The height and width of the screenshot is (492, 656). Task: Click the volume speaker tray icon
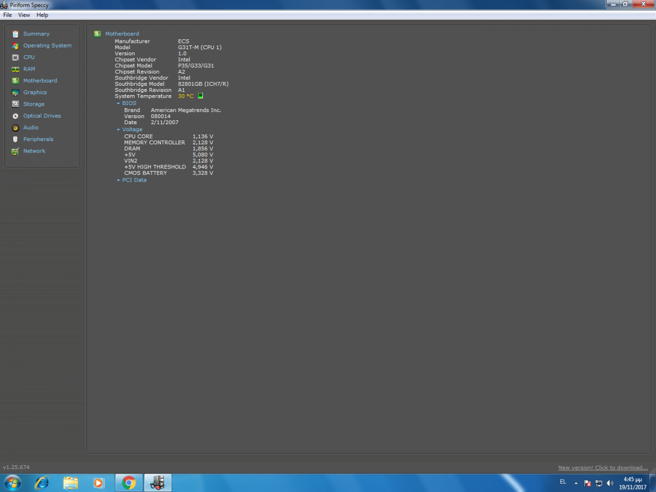click(x=610, y=483)
